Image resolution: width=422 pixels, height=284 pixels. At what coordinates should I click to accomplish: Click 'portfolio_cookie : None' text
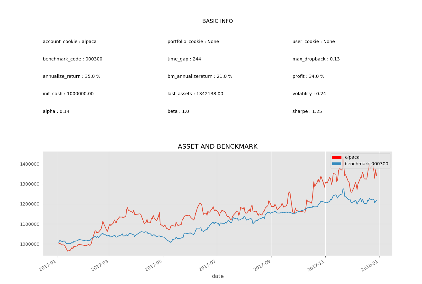(193, 42)
